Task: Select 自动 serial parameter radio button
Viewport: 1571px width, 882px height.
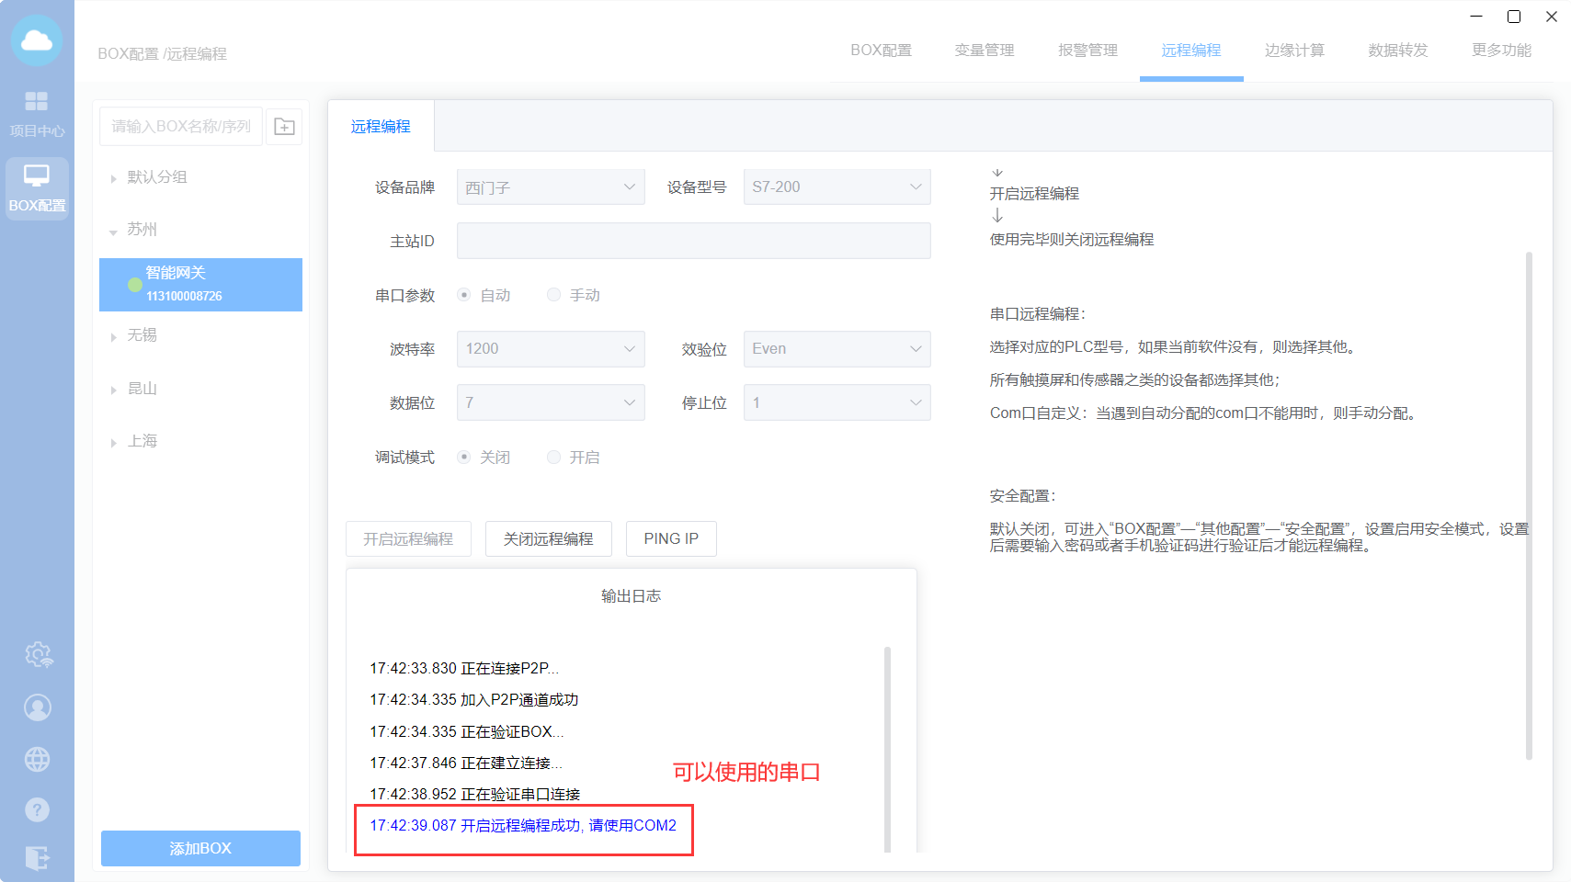Action: pos(464,295)
